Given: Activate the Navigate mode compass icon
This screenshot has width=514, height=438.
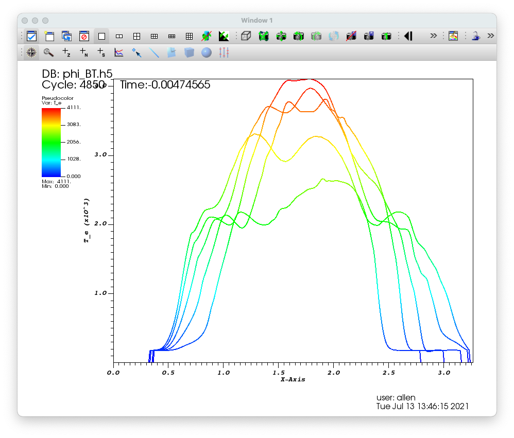Looking at the screenshot, I should tap(31, 52).
